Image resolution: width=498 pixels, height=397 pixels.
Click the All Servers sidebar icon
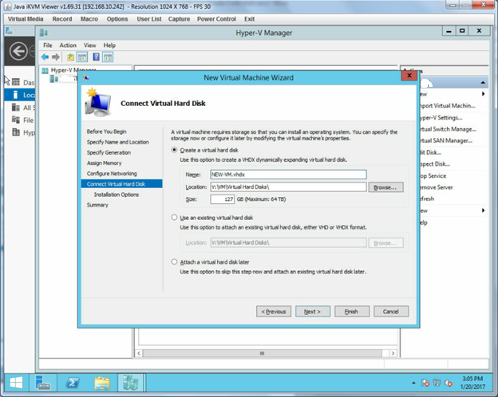[x=16, y=108]
